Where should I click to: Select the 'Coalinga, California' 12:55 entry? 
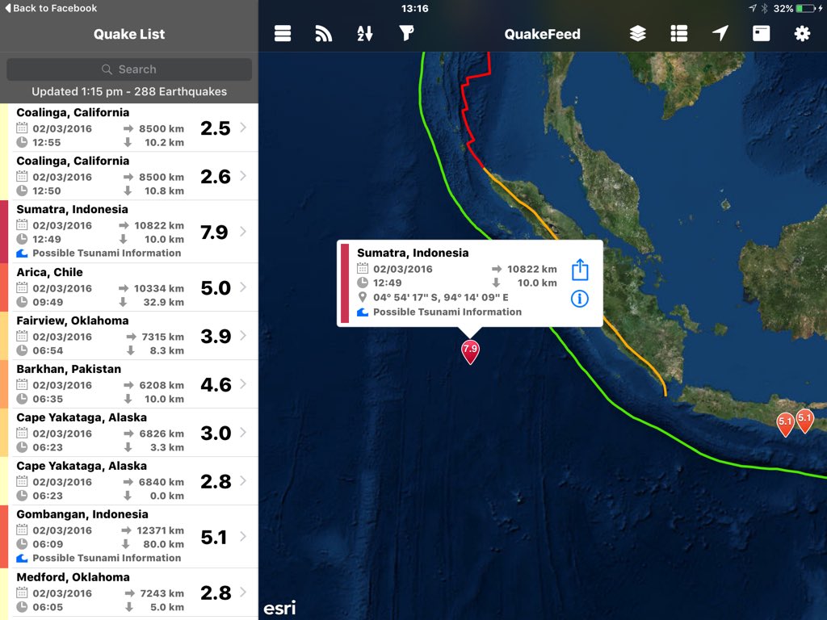point(129,128)
